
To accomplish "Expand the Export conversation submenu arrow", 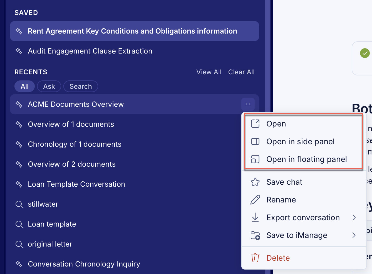I will tap(354, 217).
